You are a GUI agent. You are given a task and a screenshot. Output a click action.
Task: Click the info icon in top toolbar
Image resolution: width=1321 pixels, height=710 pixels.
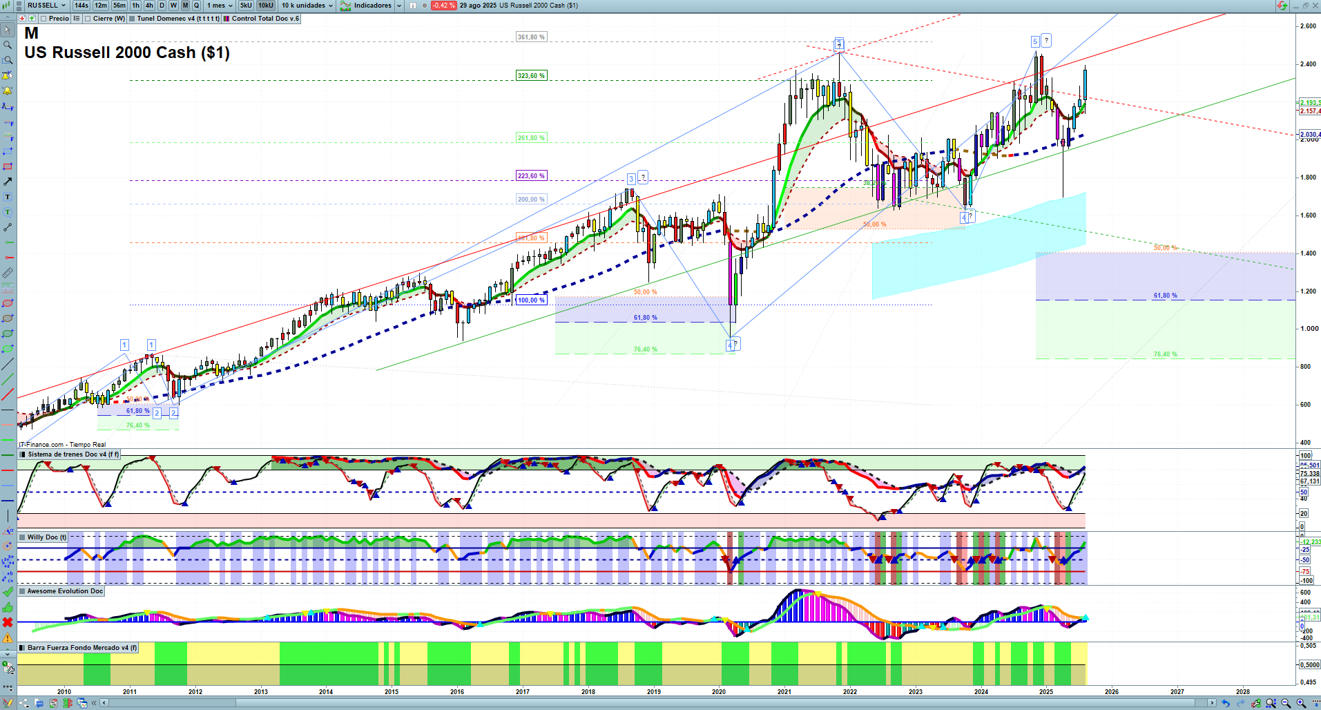click(413, 6)
